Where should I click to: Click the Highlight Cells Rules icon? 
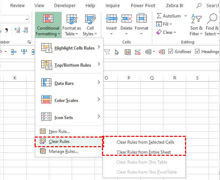46,48
